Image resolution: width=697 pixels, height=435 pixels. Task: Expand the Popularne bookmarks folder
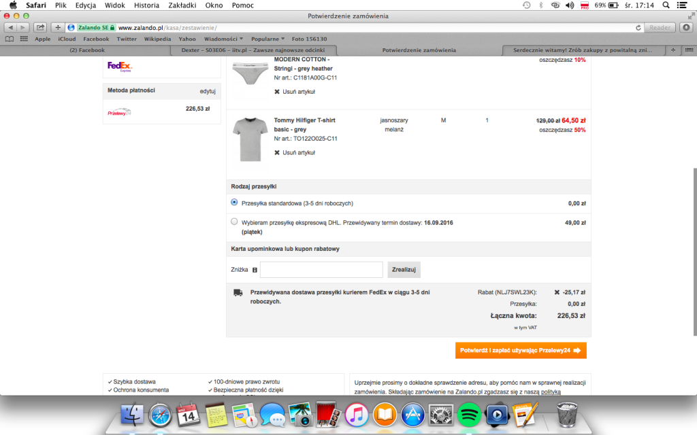point(268,39)
